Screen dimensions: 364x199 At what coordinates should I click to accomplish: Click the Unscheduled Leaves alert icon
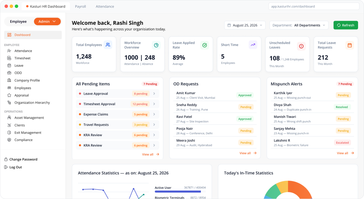(301, 46)
